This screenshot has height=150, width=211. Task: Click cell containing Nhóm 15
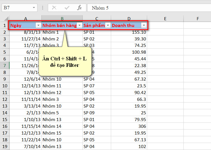click(62, 133)
